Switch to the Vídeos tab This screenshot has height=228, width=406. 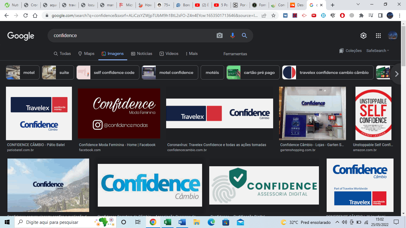pyautogui.click(x=169, y=54)
